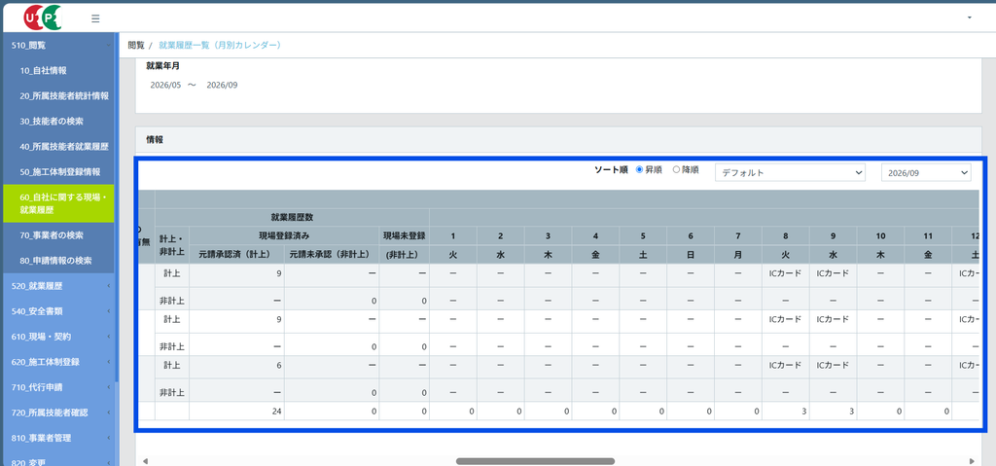Click the 閲覧 breadcrumb link
This screenshot has height=466, width=996.
[136, 46]
